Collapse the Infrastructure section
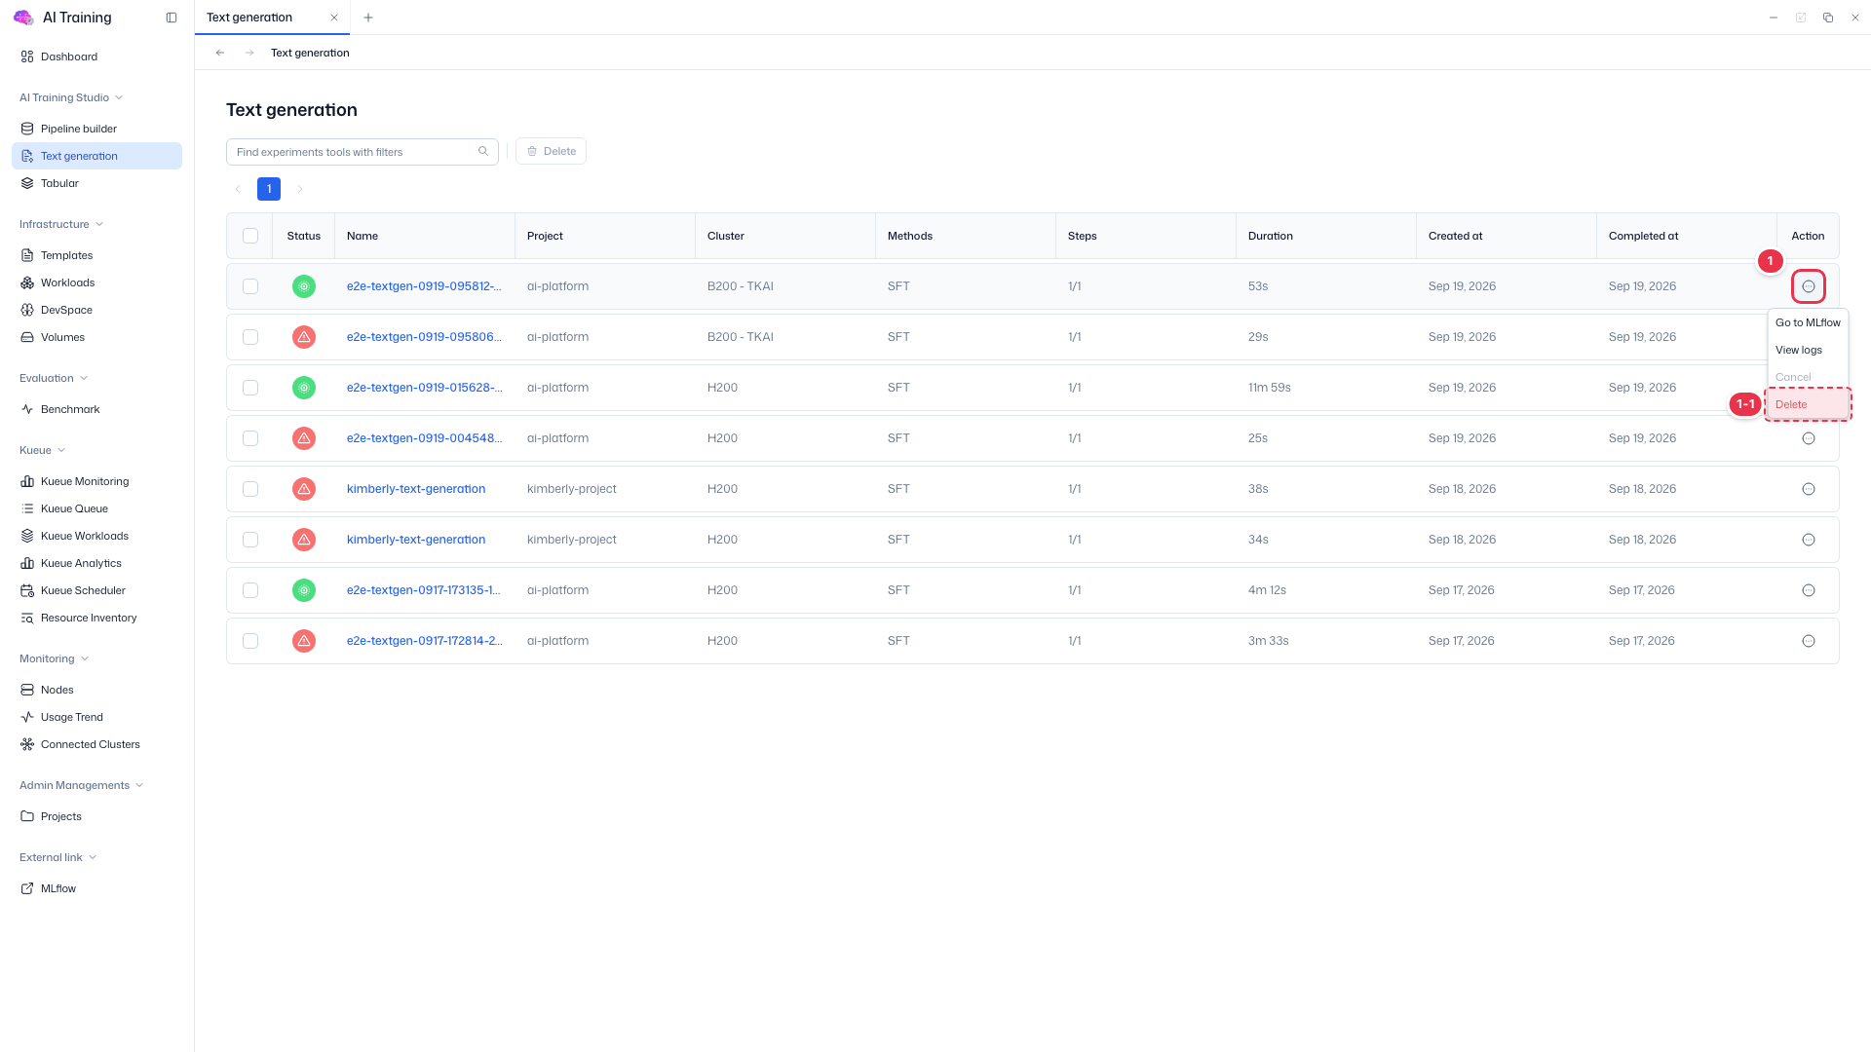This screenshot has width=1871, height=1052. pos(61,224)
